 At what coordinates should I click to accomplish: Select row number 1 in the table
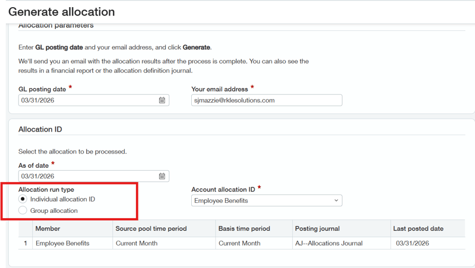[x=26, y=244]
